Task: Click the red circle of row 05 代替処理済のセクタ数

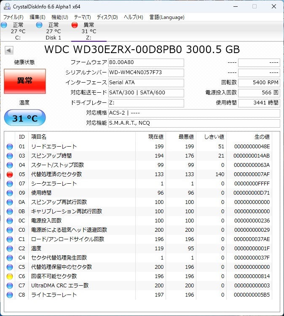Action: (x=10, y=174)
